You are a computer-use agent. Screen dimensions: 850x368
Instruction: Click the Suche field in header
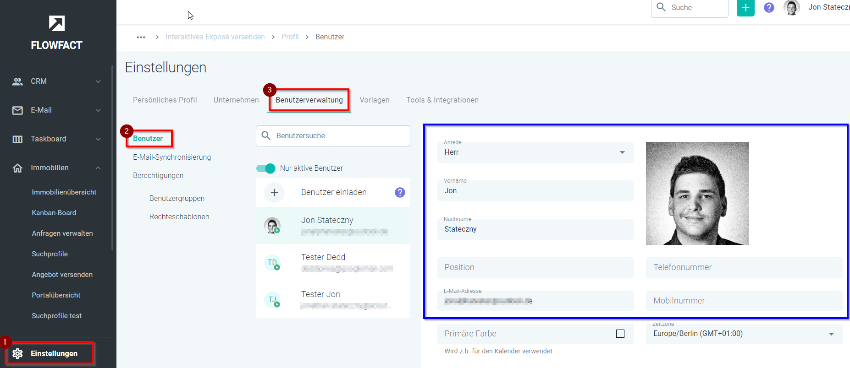click(x=690, y=8)
